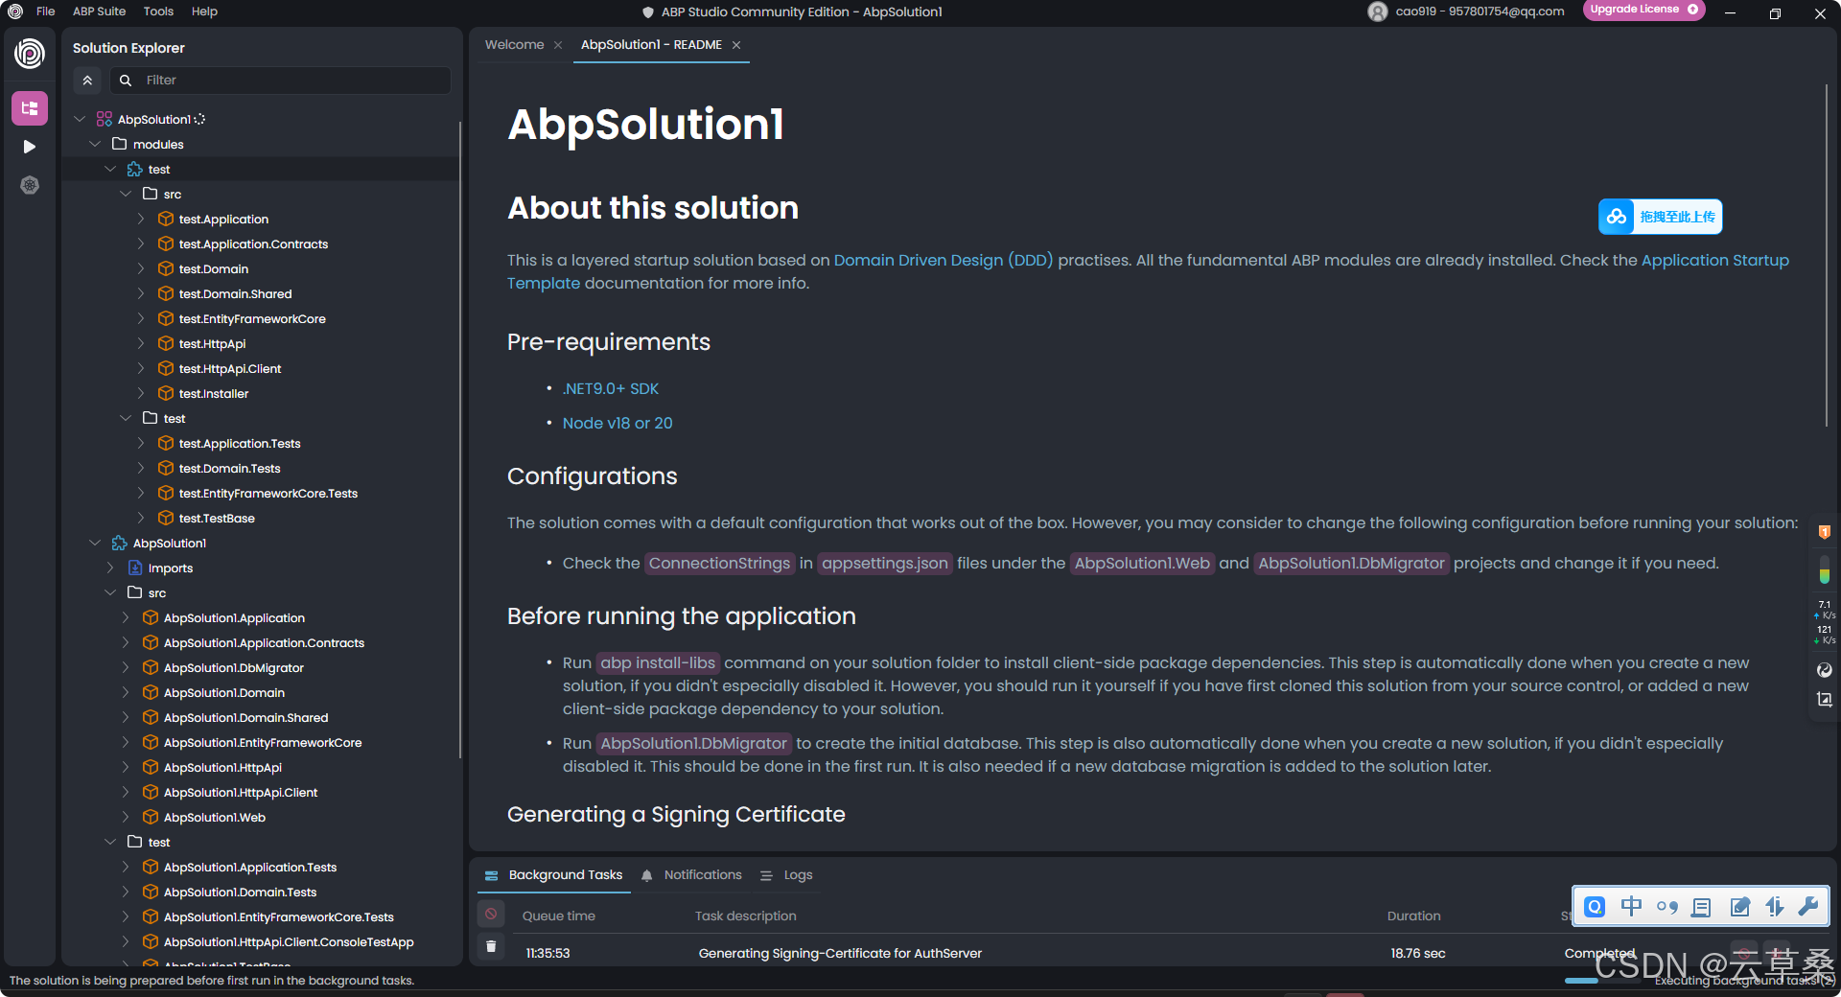Click the upload widget with Chinese label
The height and width of the screenshot is (997, 1841).
[x=1661, y=217]
